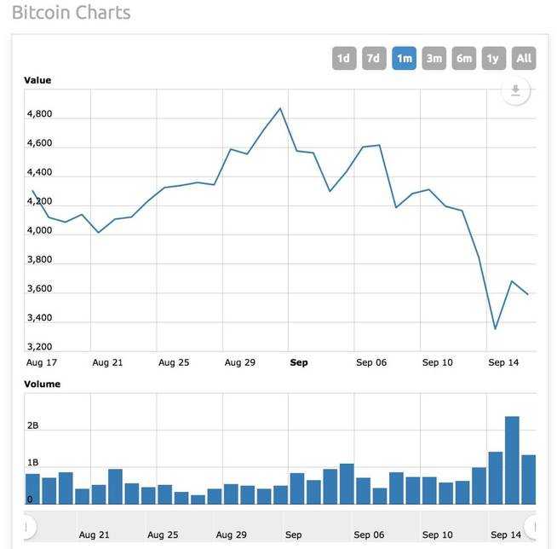The height and width of the screenshot is (549, 557).
Task: Switch chart to 6m range
Action: tap(464, 58)
